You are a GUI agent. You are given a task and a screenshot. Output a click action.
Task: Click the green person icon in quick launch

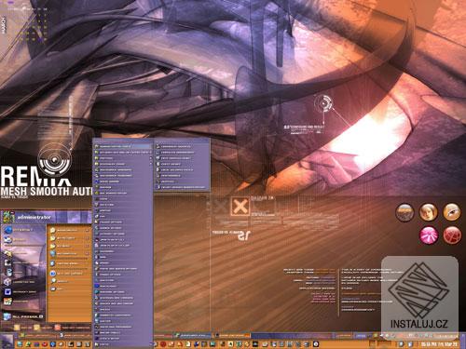28,344
